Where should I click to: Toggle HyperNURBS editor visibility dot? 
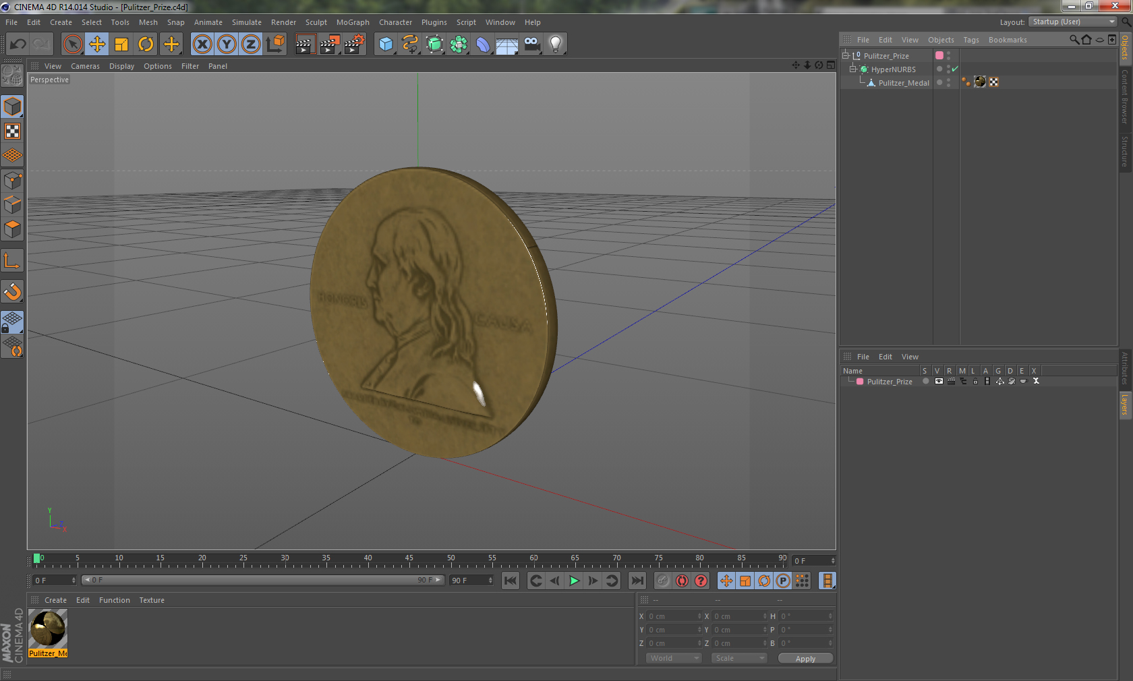click(x=948, y=66)
